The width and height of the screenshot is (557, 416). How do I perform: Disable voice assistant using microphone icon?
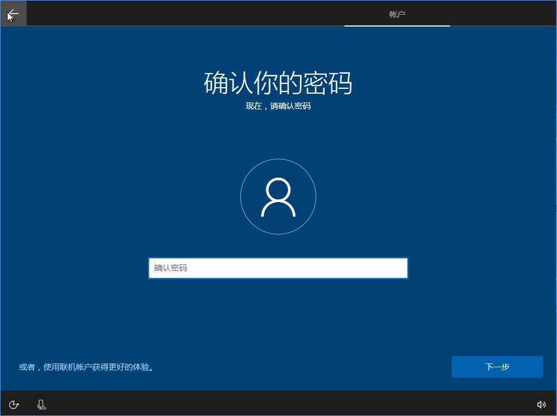tap(41, 404)
